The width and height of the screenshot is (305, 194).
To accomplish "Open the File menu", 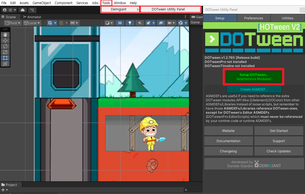I will pyautogui.click(x=4, y=3).
